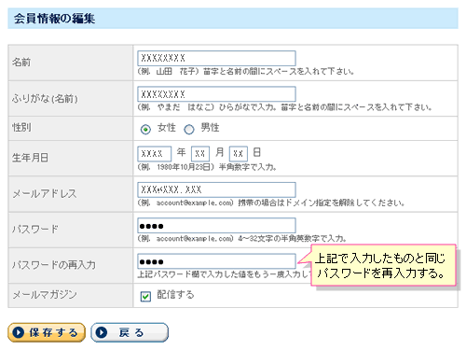Screen dimensions: 466x350
Task: Focus the パスワード input field
Action: point(216,226)
